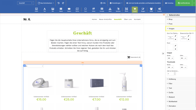Open the Vorschau preview
This screenshot has height=110, width=196.
tap(169, 3)
